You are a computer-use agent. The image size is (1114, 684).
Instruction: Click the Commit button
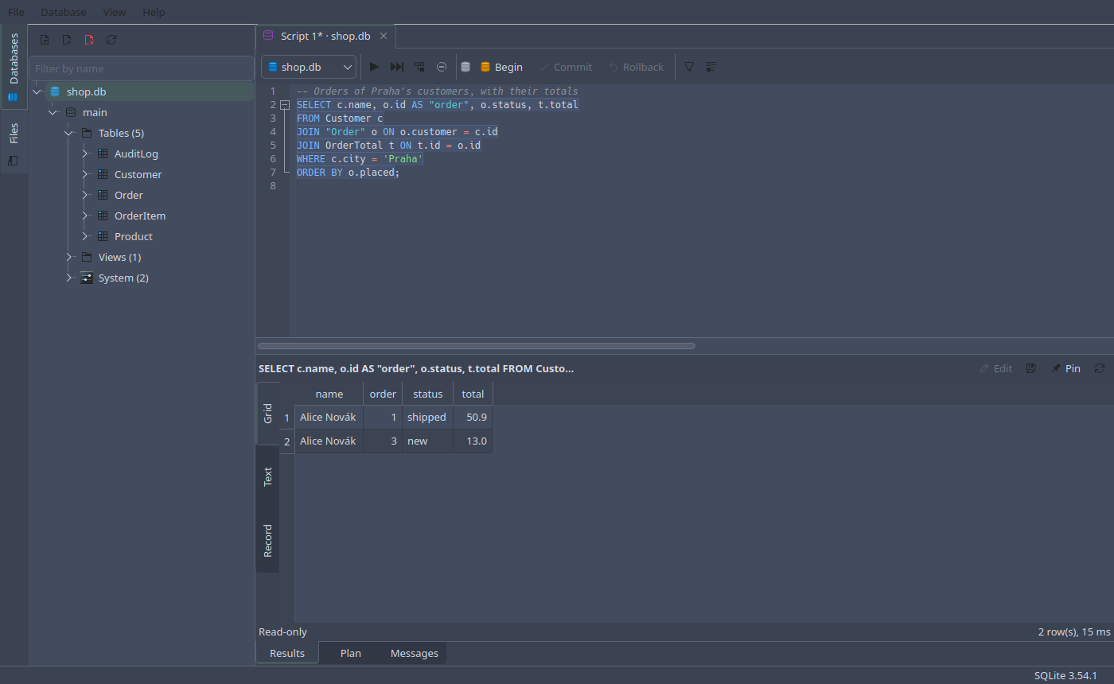point(565,67)
